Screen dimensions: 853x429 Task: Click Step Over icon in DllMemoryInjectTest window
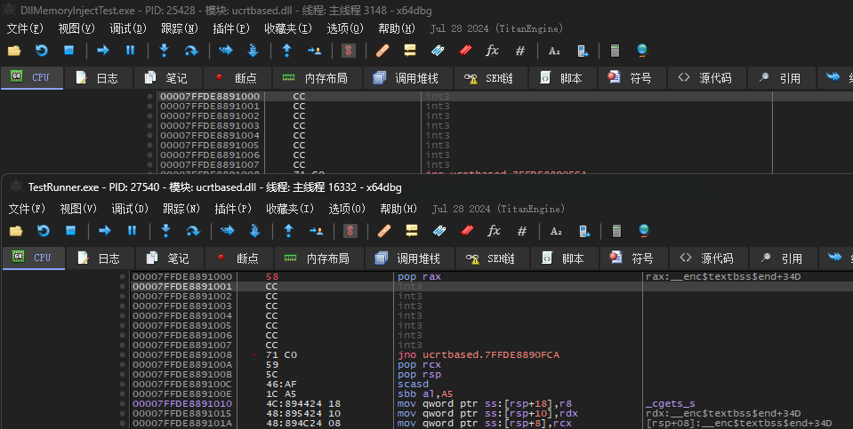(191, 51)
